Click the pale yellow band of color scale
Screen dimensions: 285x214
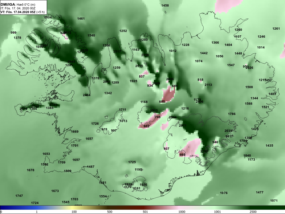(72, 207)
